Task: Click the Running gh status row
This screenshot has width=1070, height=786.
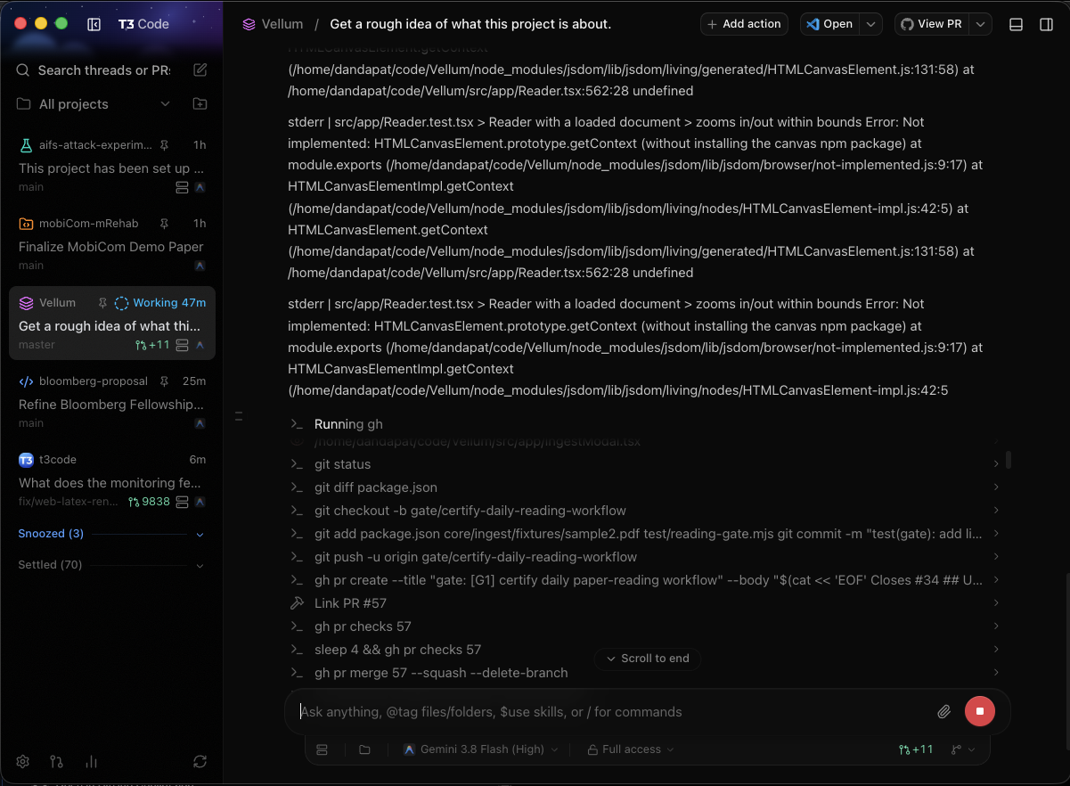Action: (x=337, y=424)
